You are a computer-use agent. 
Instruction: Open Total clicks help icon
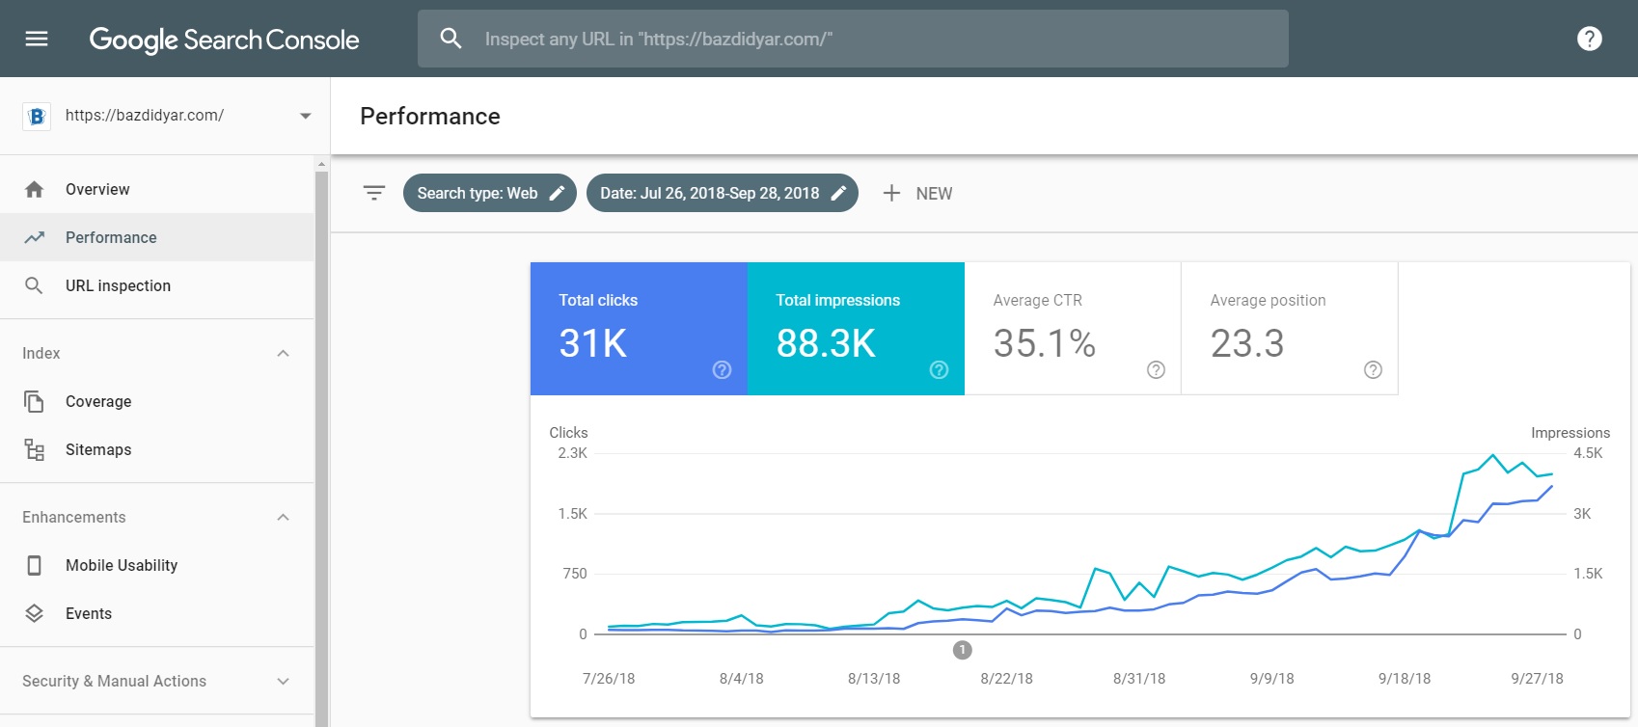tap(722, 370)
